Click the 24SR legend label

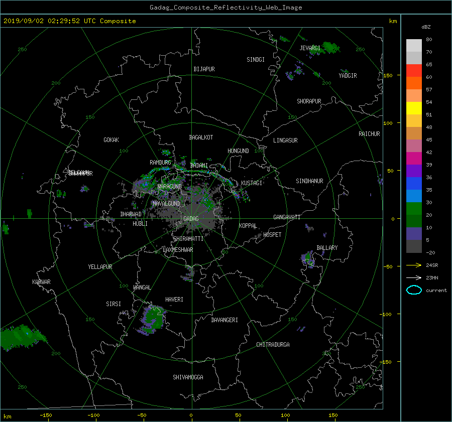(432, 265)
